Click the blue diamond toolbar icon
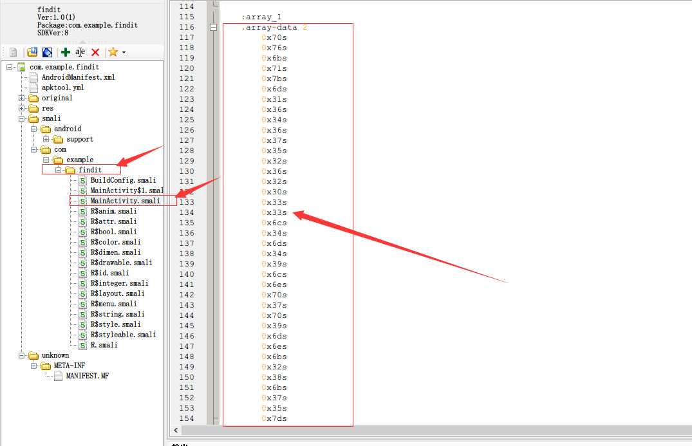 click(47, 52)
